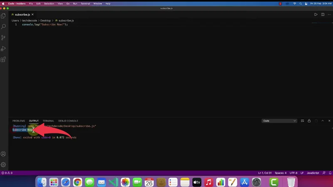Toggle the output scroll lock
Image resolution: width=333 pixels, height=187 pixels.
click(x=308, y=121)
